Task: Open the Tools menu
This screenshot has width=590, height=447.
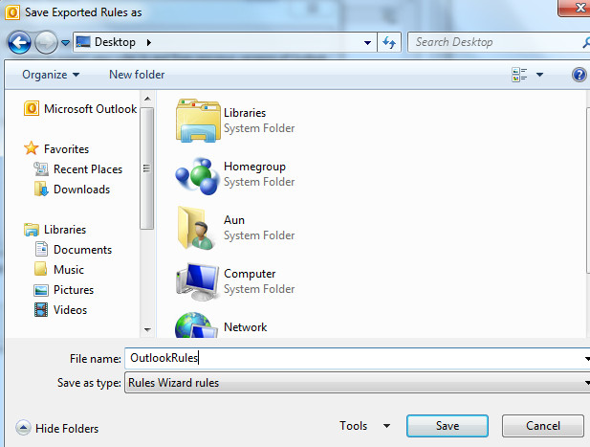Action: [x=353, y=426]
